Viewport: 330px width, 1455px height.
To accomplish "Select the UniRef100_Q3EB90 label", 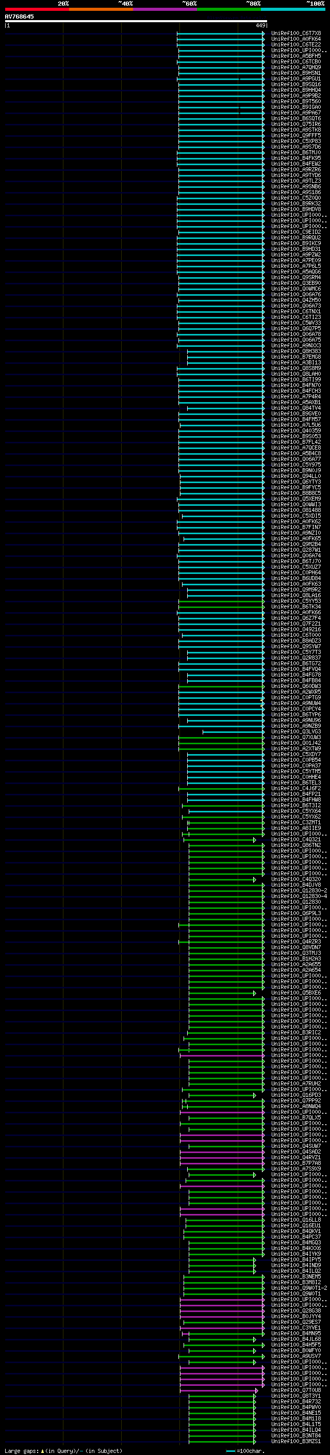I will click(296, 283).
